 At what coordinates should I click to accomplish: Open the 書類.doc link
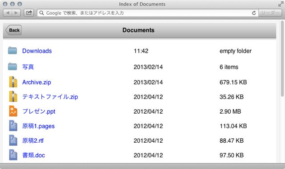(x=34, y=155)
